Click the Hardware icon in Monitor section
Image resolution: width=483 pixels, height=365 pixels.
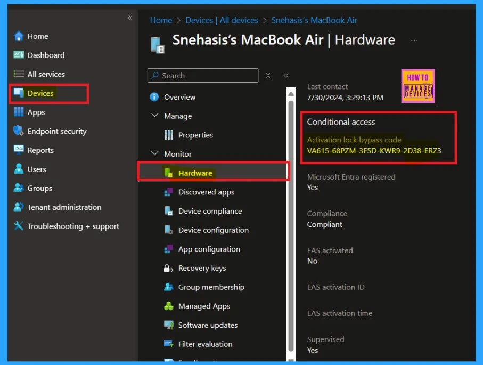coord(168,173)
